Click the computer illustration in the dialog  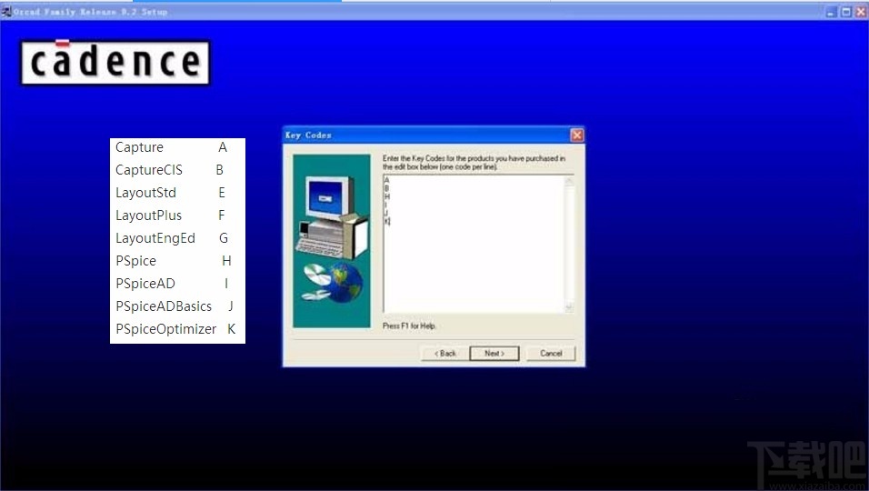click(332, 217)
